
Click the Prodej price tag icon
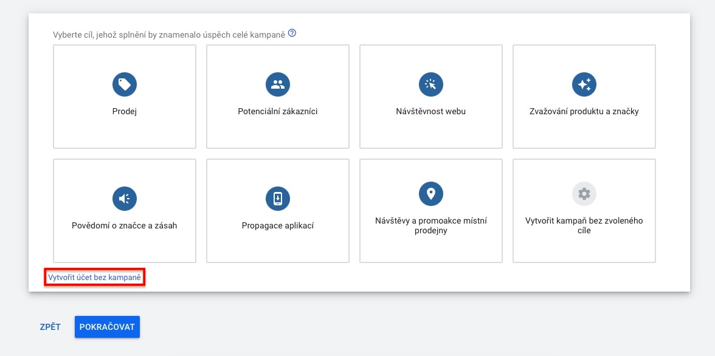click(125, 84)
